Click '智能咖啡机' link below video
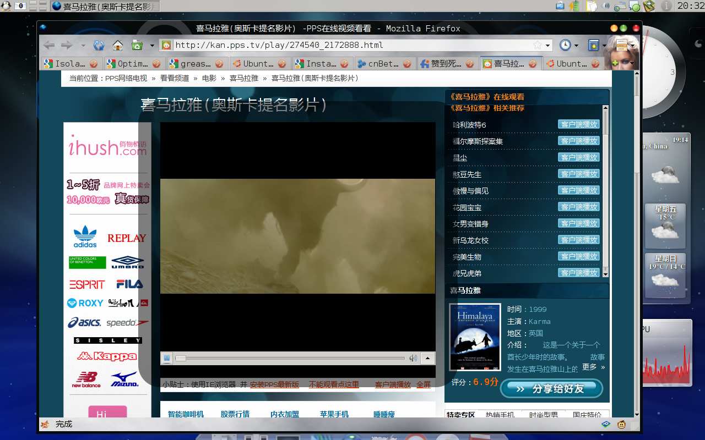This screenshot has height=440, width=705. (x=186, y=414)
